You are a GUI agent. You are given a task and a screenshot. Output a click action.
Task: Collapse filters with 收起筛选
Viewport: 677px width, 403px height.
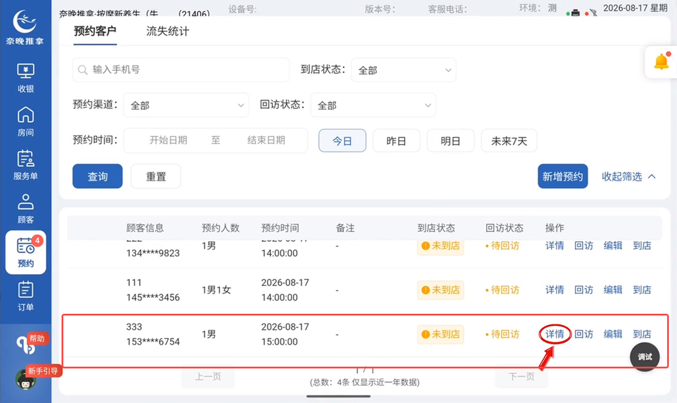pyautogui.click(x=629, y=176)
